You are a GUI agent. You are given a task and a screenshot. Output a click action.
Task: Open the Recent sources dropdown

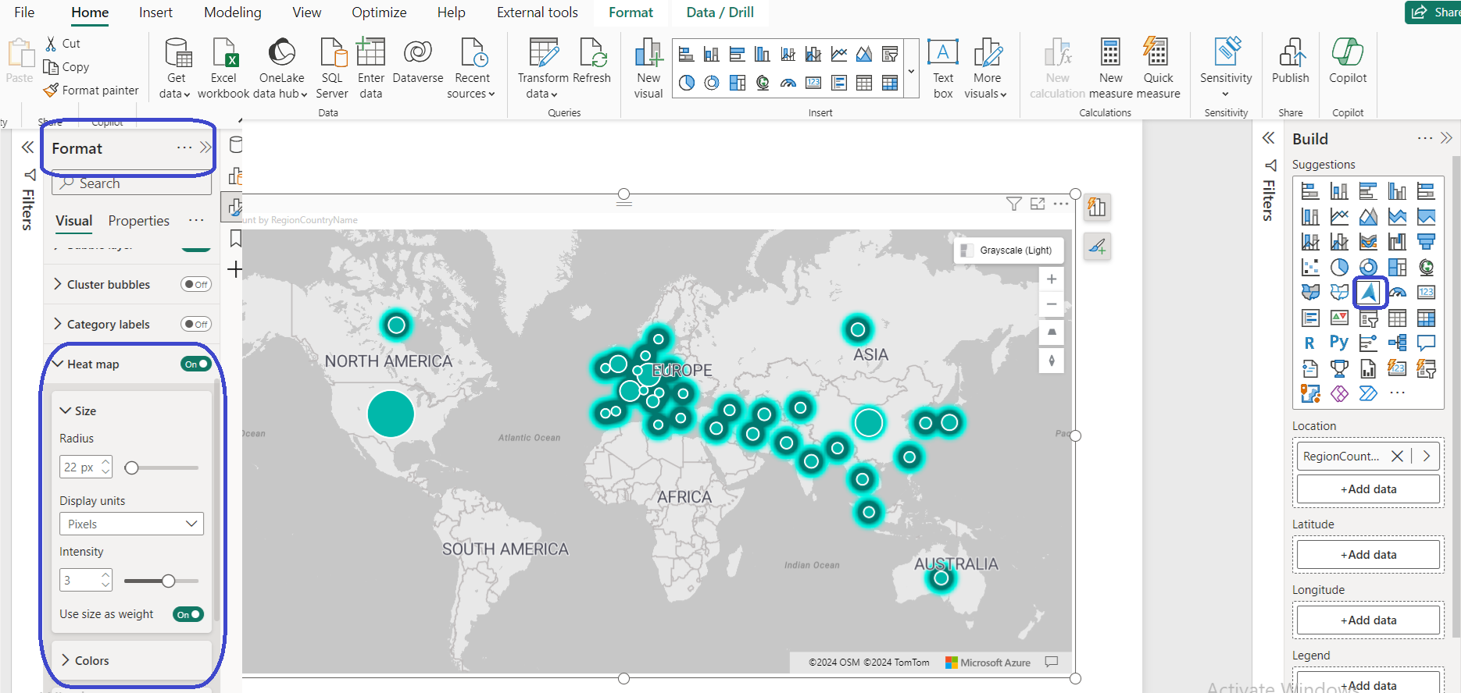[x=471, y=69]
